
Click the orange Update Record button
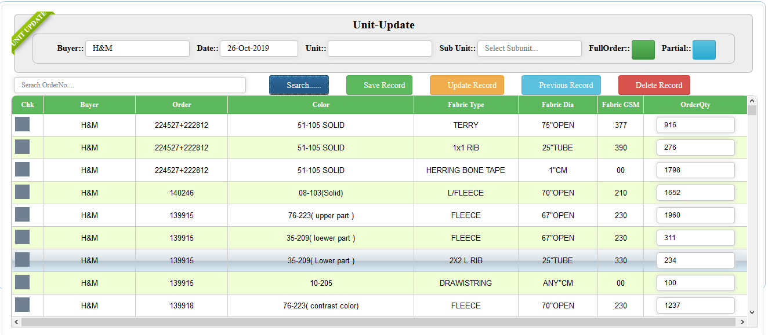[x=467, y=85]
